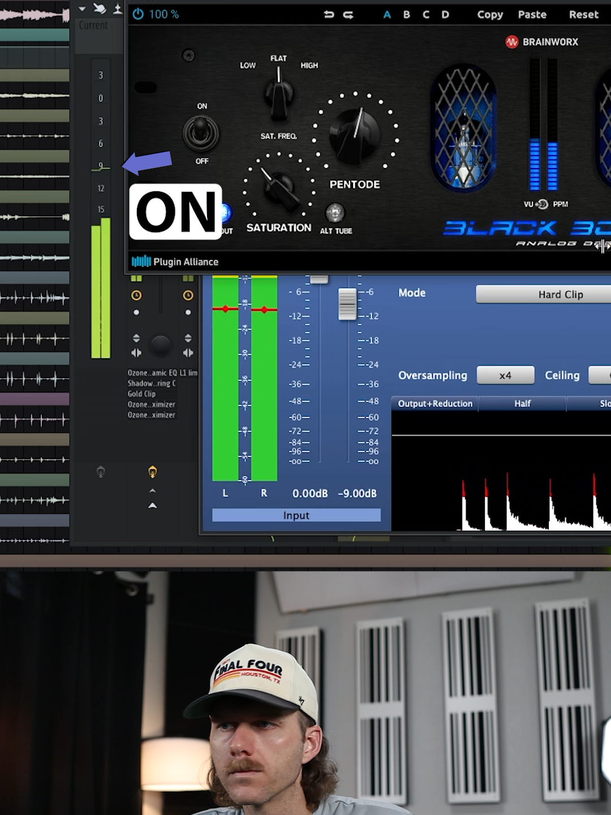Select preset bank B

(x=406, y=15)
